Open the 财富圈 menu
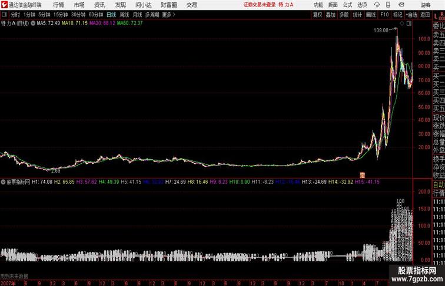Viewport: 445px width, 286px height. [x=168, y=5]
